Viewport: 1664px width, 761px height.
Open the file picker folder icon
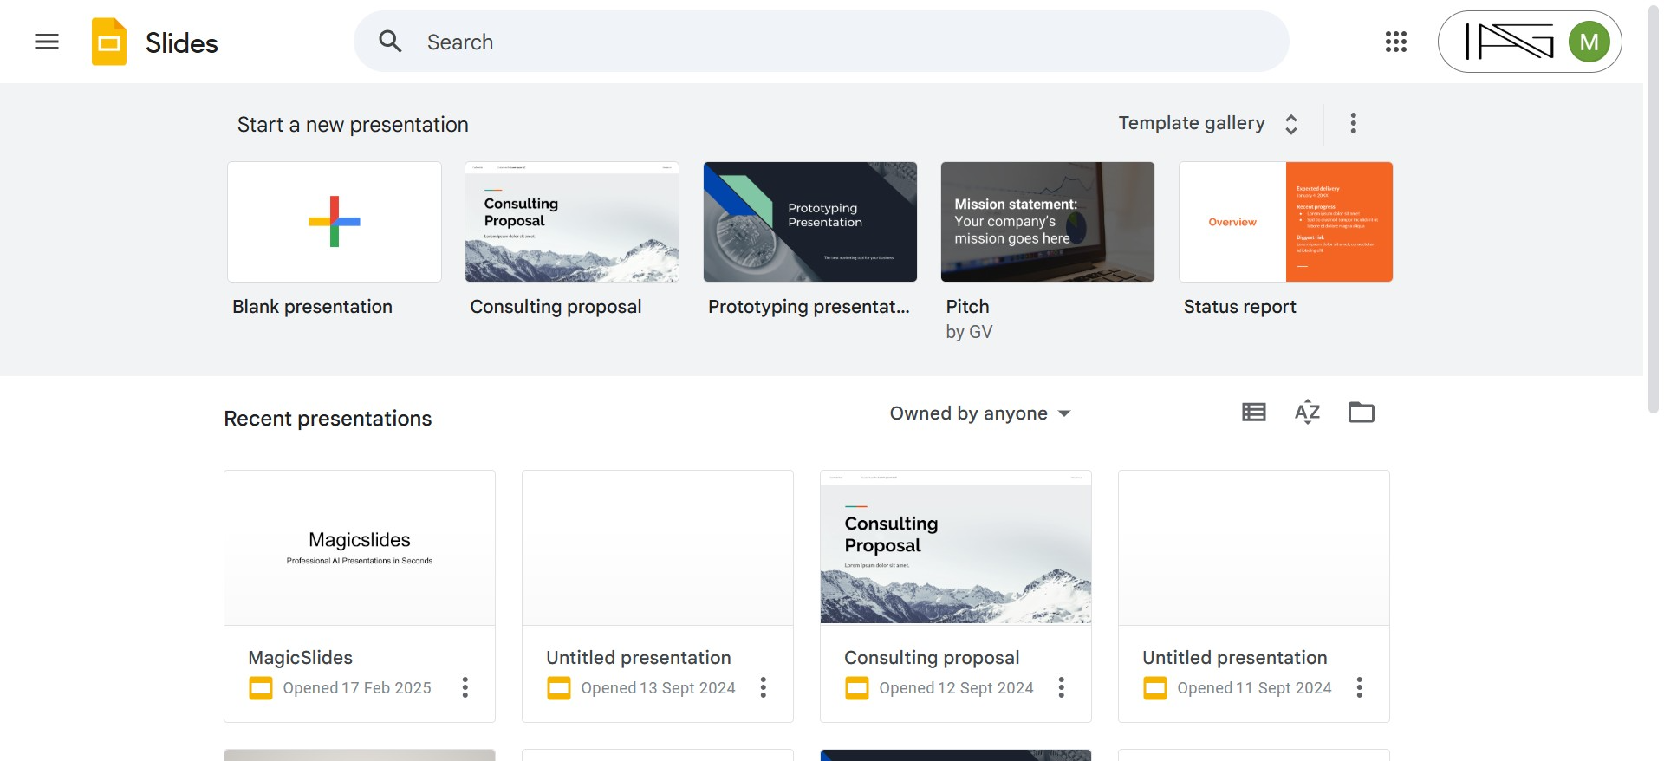tap(1361, 413)
